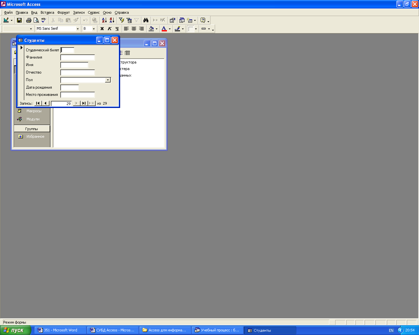Click the Apply Filter funnel icon
This screenshot has width=419, height=335.
(x=137, y=20)
